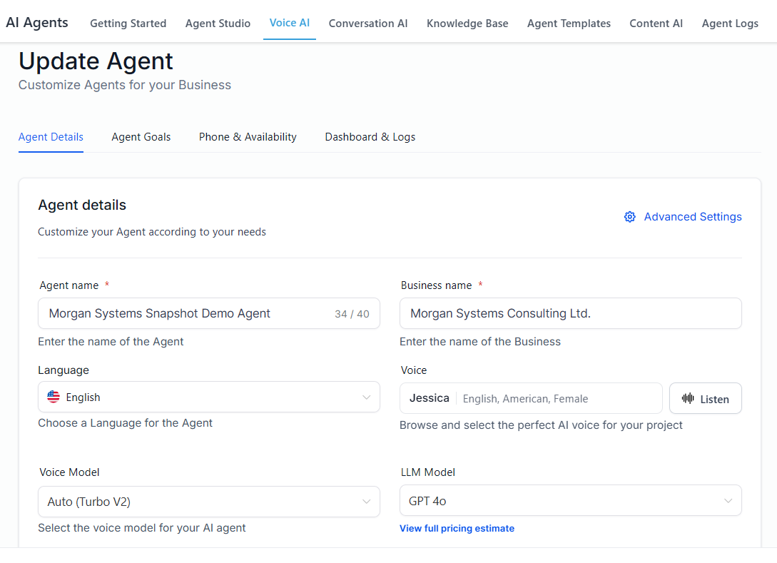Image resolution: width=777 pixels, height=563 pixels.
Task: Click 'Customize Agents for your Business' subtitle
Action: 125,85
